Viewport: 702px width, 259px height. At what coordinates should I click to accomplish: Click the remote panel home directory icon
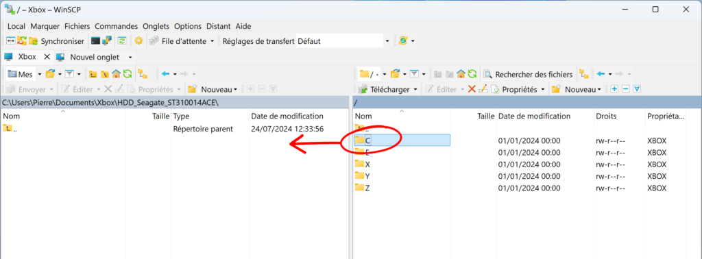coord(461,74)
